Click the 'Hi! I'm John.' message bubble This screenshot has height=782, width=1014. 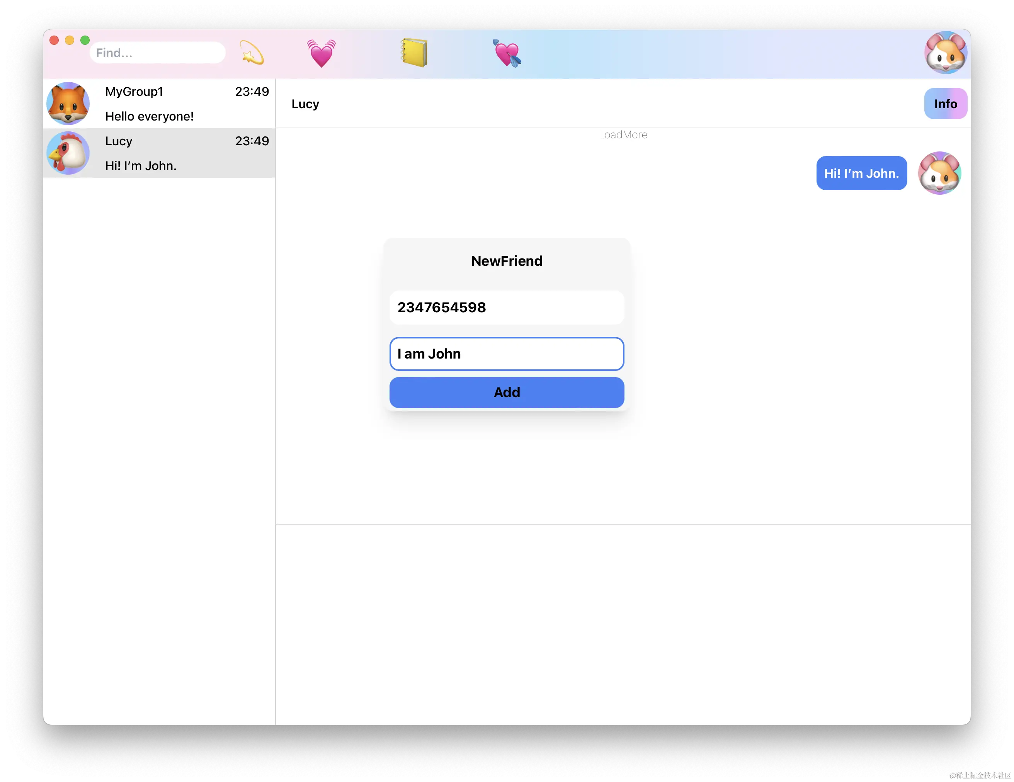861,173
